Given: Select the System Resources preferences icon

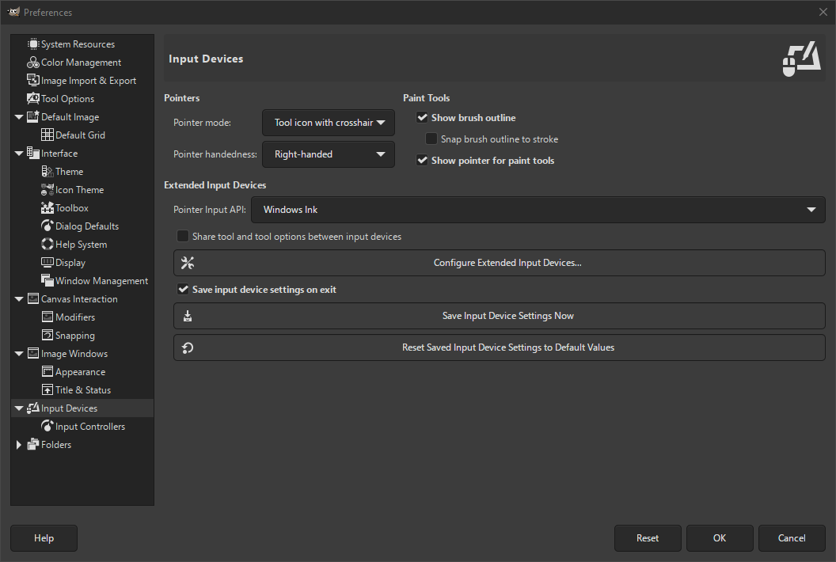Looking at the screenshot, I should pyautogui.click(x=32, y=44).
